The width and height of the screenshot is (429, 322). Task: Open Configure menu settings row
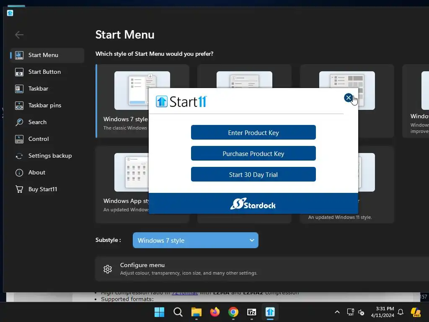262,269
